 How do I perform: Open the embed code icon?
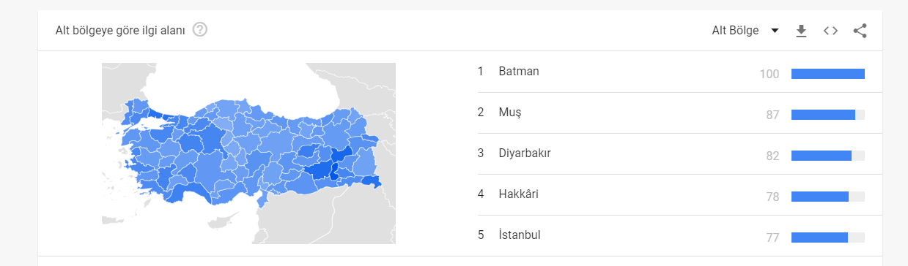click(x=830, y=31)
